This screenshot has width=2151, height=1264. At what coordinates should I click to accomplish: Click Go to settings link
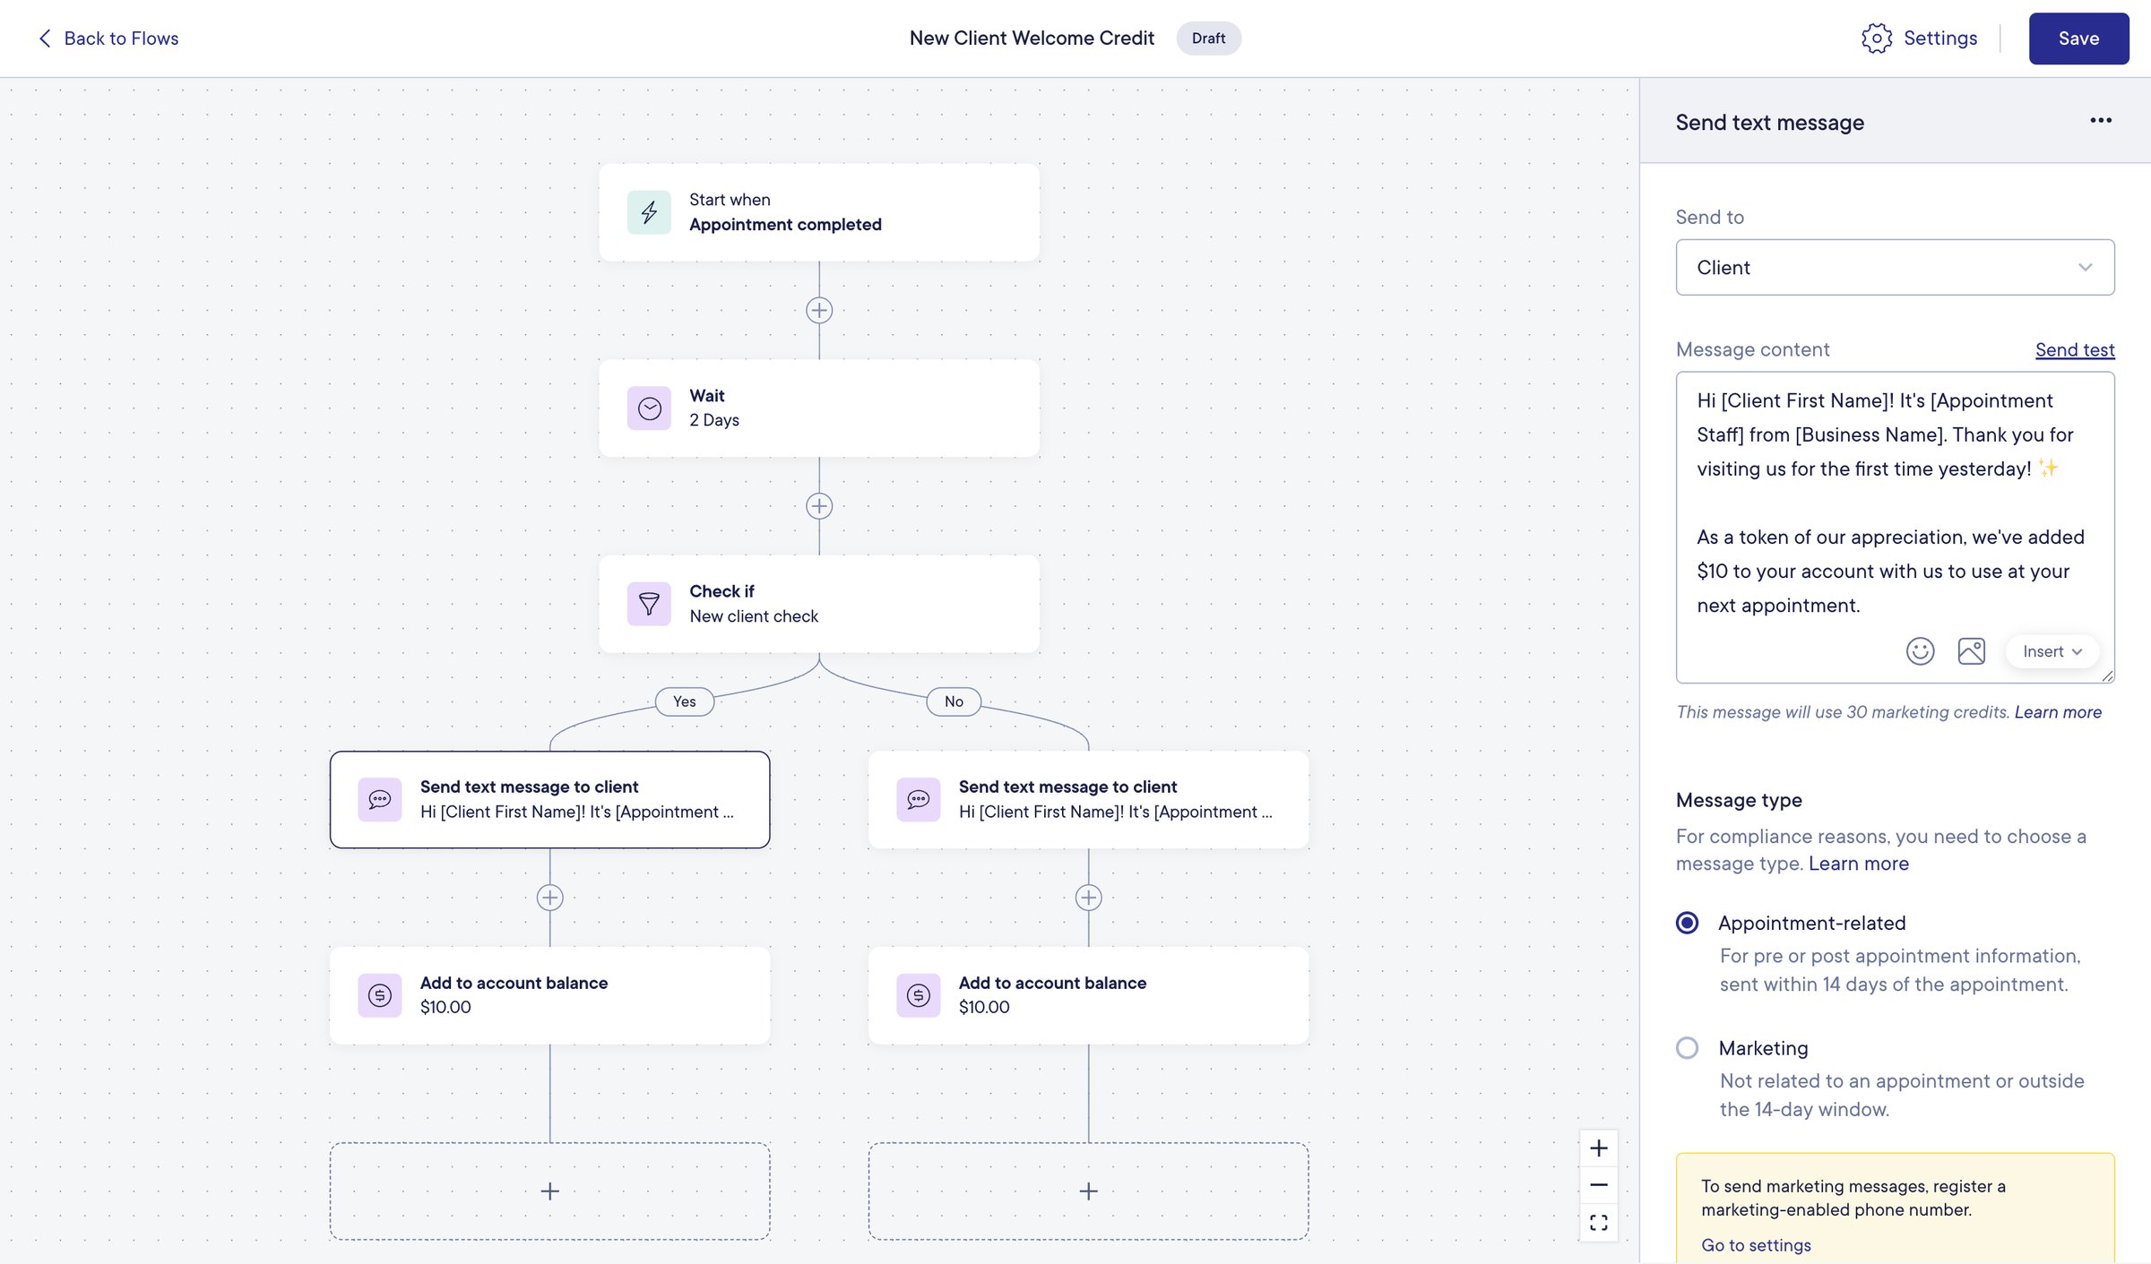(1757, 1245)
